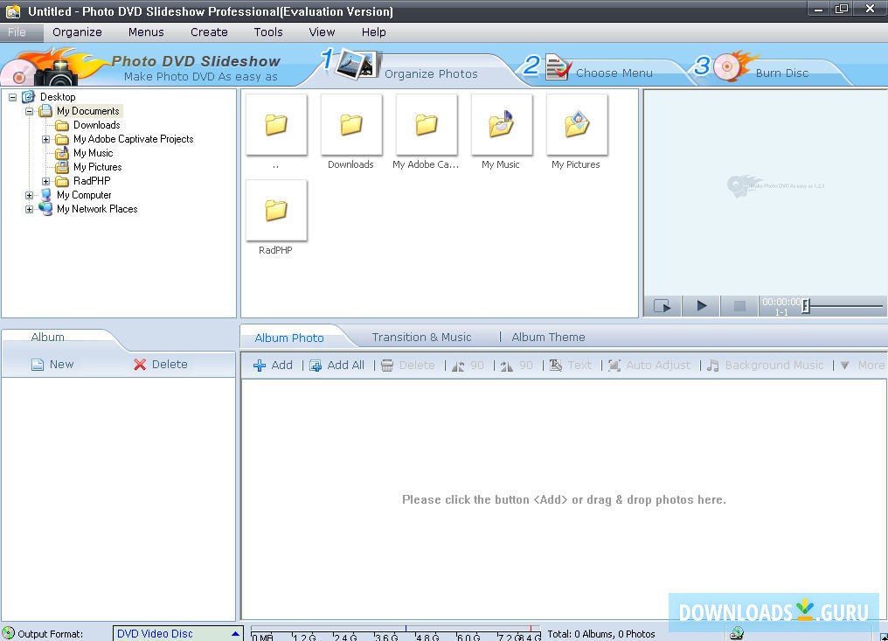888x641 pixels.
Task: Switch to the Album Theme tab
Action: tap(548, 338)
